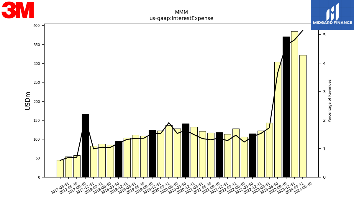
Task: Click the yellow bar for 2017-03-31
Action: click(60, 169)
